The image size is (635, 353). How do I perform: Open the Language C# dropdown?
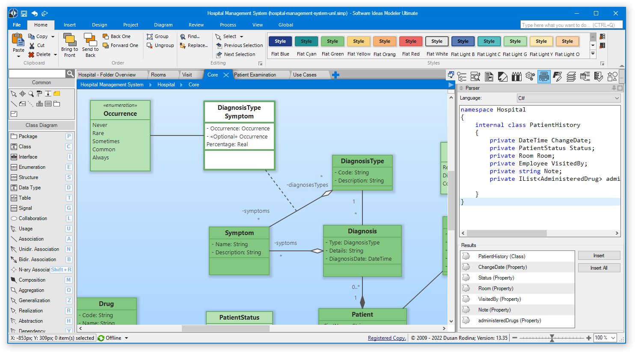[x=568, y=98]
